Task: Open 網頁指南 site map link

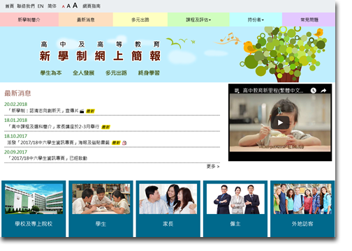Action: click(91, 6)
